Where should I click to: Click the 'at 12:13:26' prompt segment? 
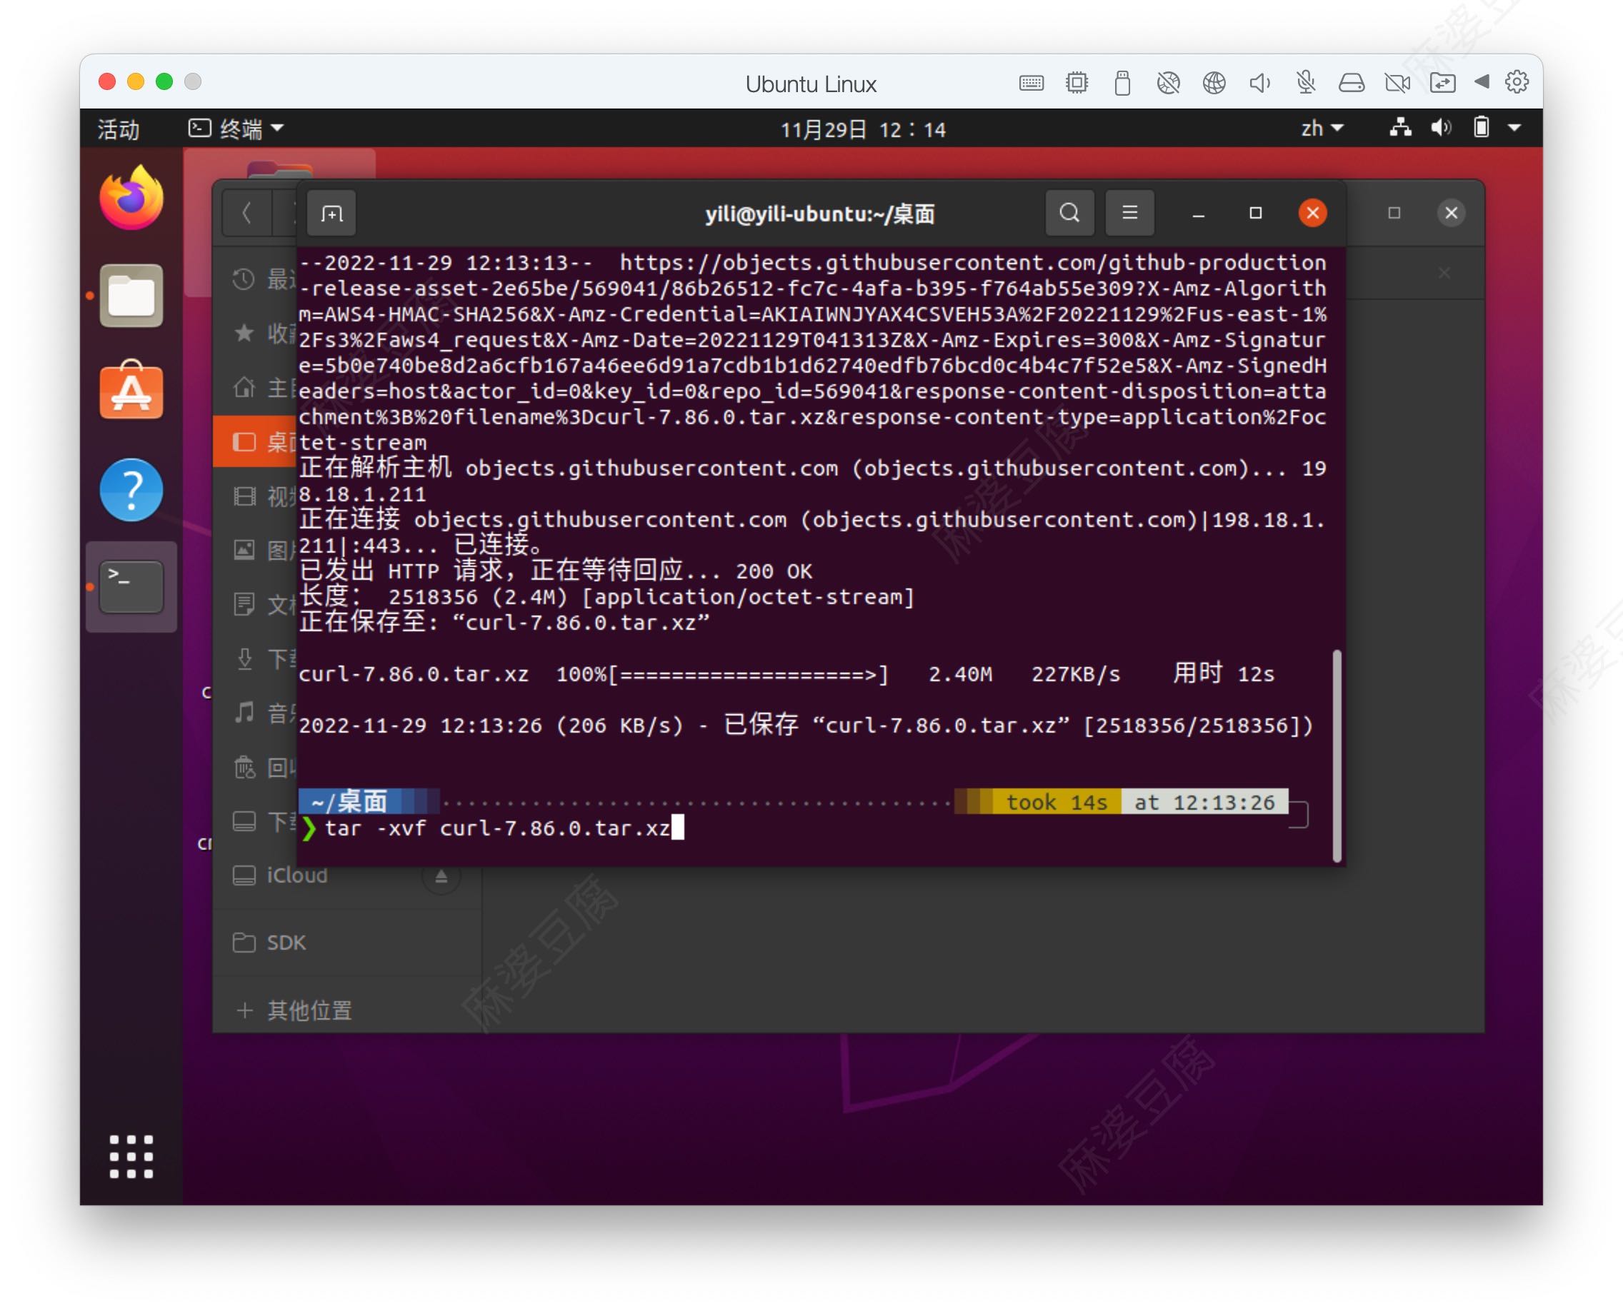point(1204,802)
